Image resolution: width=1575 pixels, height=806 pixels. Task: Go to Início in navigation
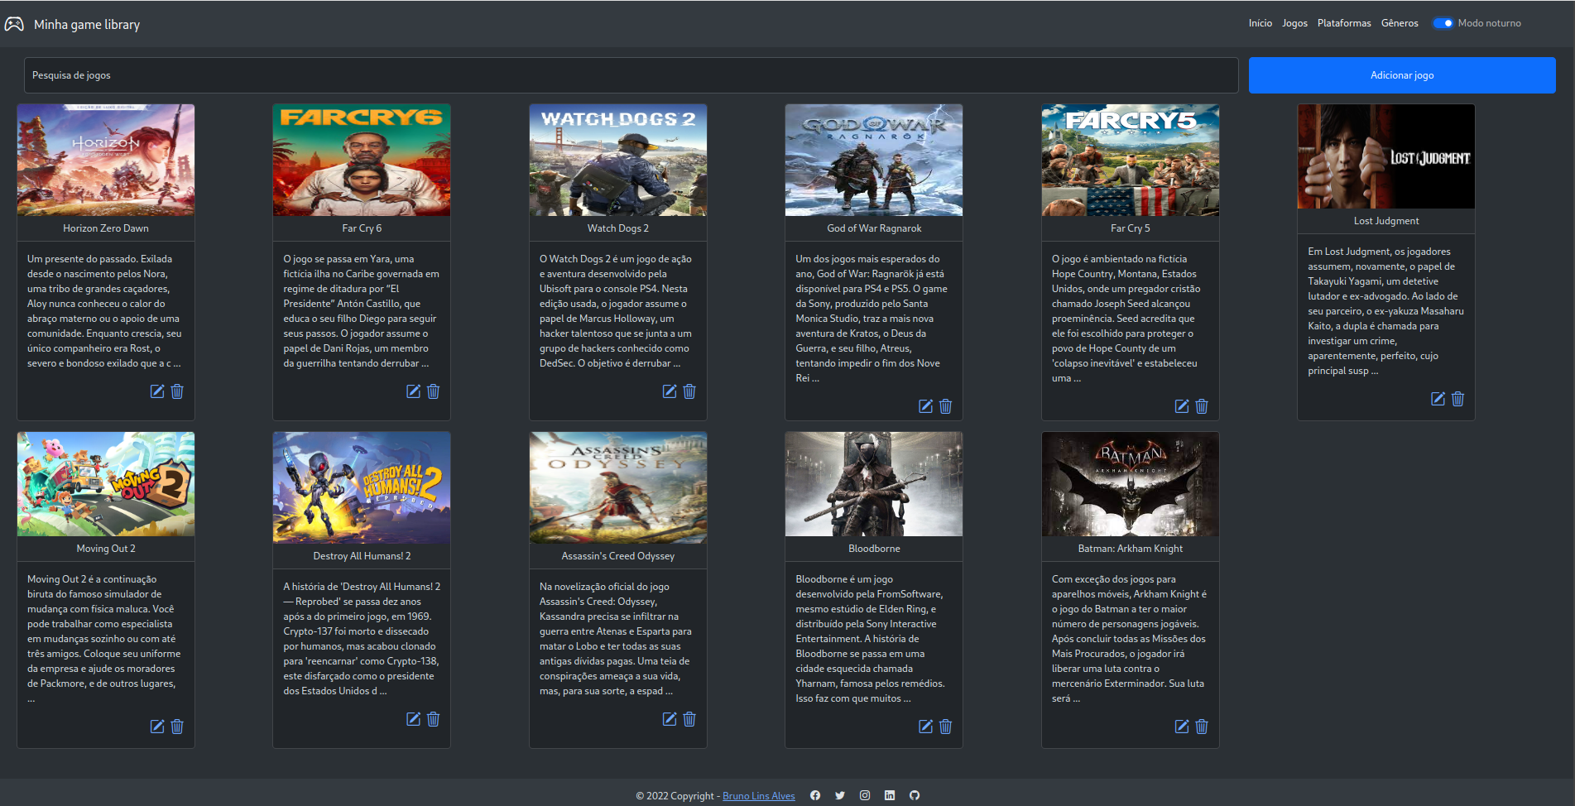[x=1260, y=23]
